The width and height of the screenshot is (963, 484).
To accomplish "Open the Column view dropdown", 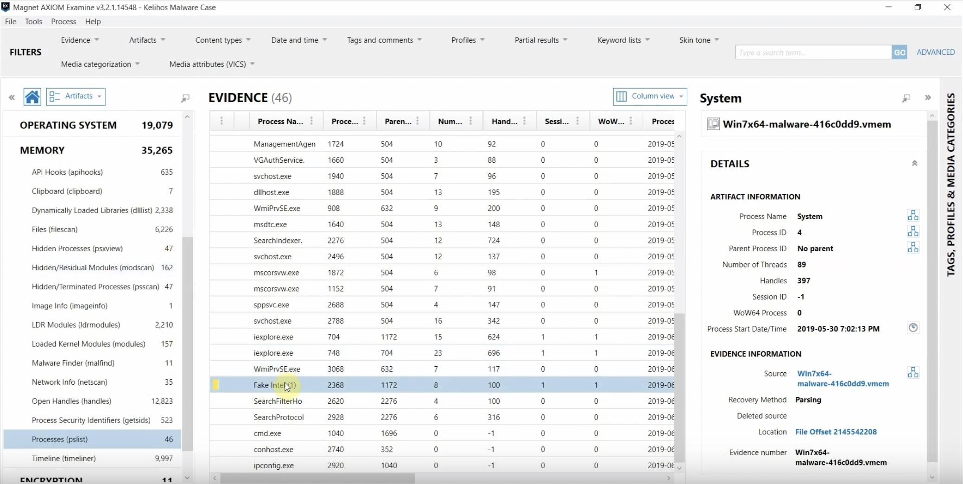I will [650, 96].
